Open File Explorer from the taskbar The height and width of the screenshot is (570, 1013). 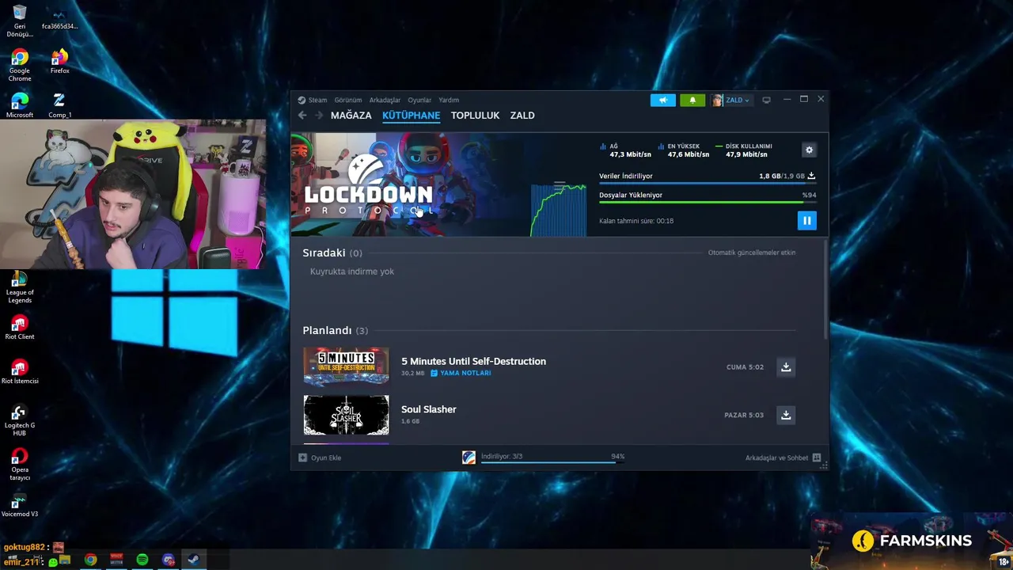[65, 560]
